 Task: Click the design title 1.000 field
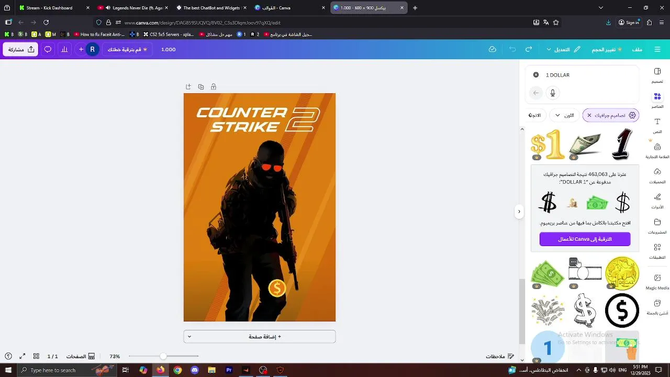coord(168,49)
